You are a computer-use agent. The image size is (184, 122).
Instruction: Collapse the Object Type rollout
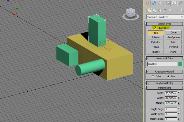click(x=165, y=24)
